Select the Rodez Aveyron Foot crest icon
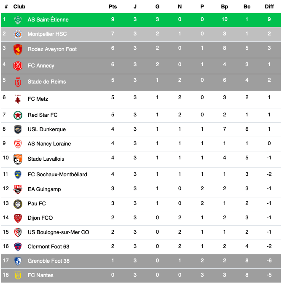This screenshot has width=282, height=283. (18, 50)
